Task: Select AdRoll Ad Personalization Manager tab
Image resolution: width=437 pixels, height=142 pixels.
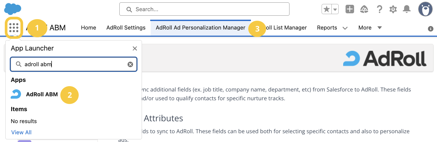Action: pyautogui.click(x=200, y=28)
